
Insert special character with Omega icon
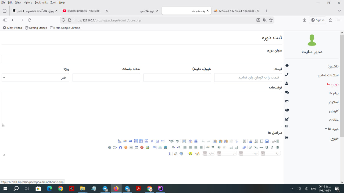click(120, 147)
